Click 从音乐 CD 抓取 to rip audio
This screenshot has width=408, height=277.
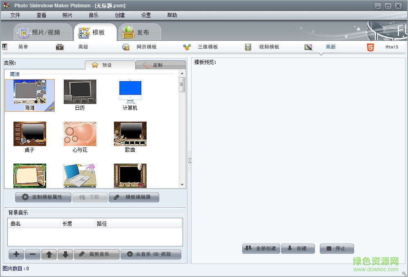151,254
